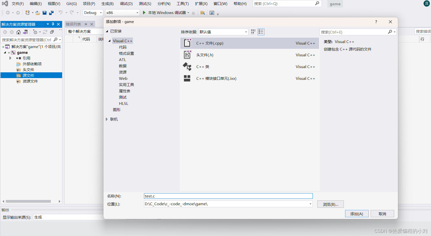Open the 视图(V) menu

click(x=54, y=4)
